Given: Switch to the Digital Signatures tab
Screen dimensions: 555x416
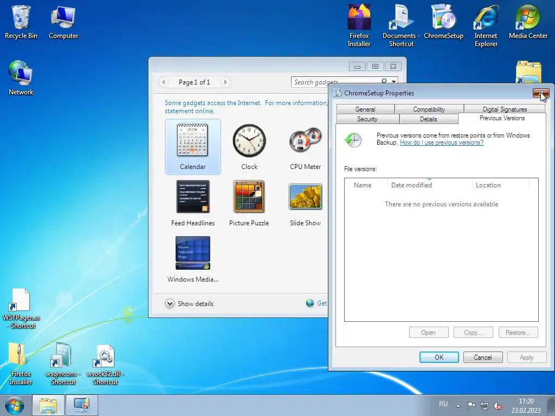Looking at the screenshot, I should coord(505,109).
